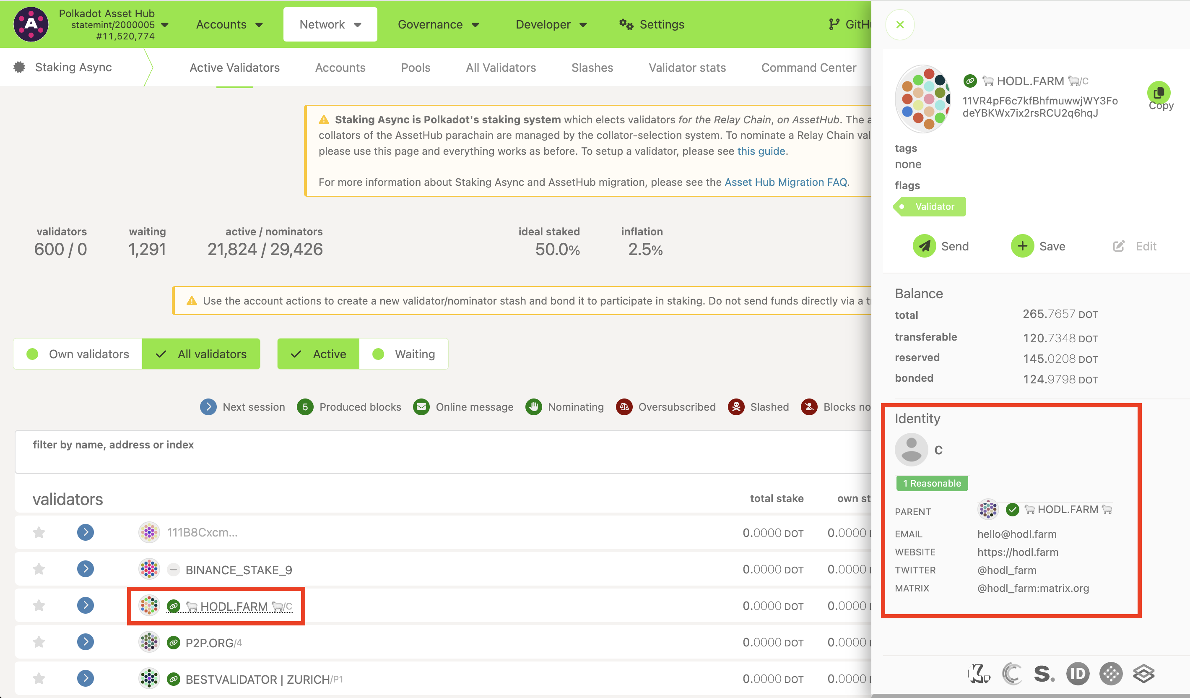
Task: Open the Accounts dropdown menu
Action: click(229, 25)
